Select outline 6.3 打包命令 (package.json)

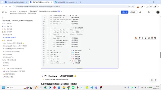click(12, 51)
